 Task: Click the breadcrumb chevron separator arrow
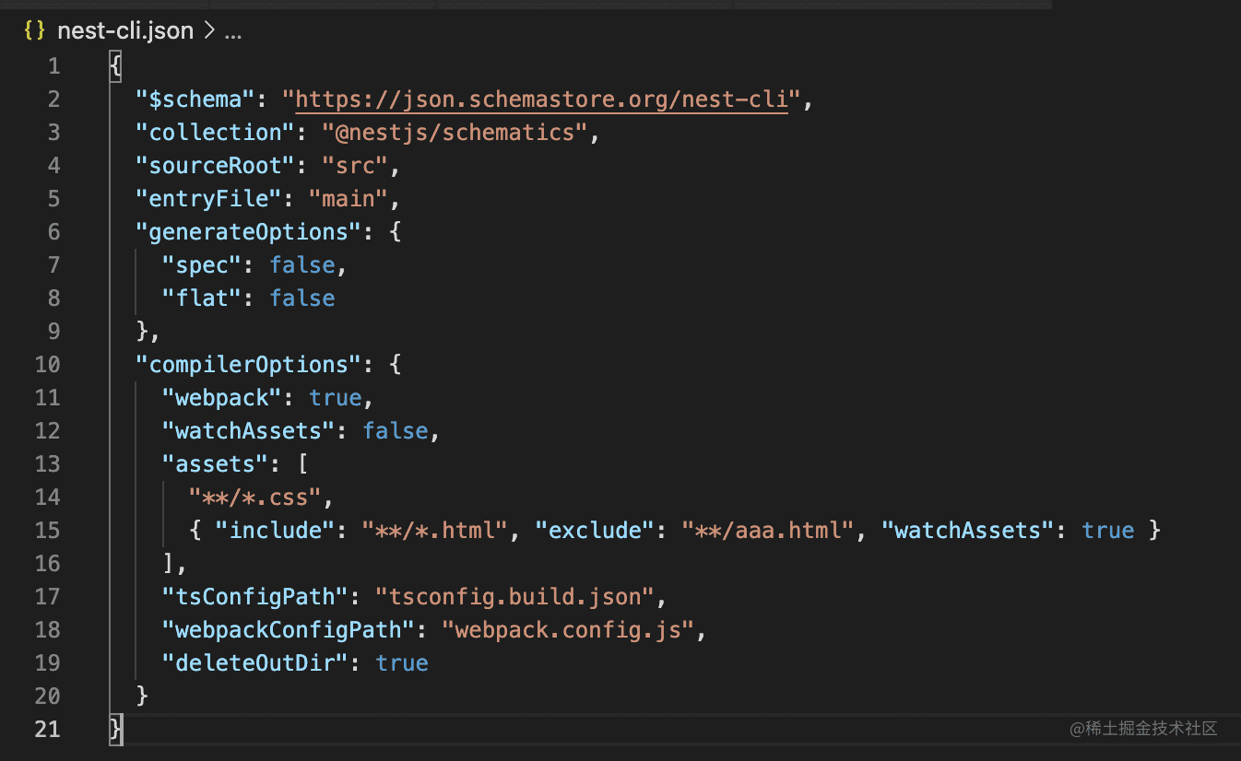208,31
